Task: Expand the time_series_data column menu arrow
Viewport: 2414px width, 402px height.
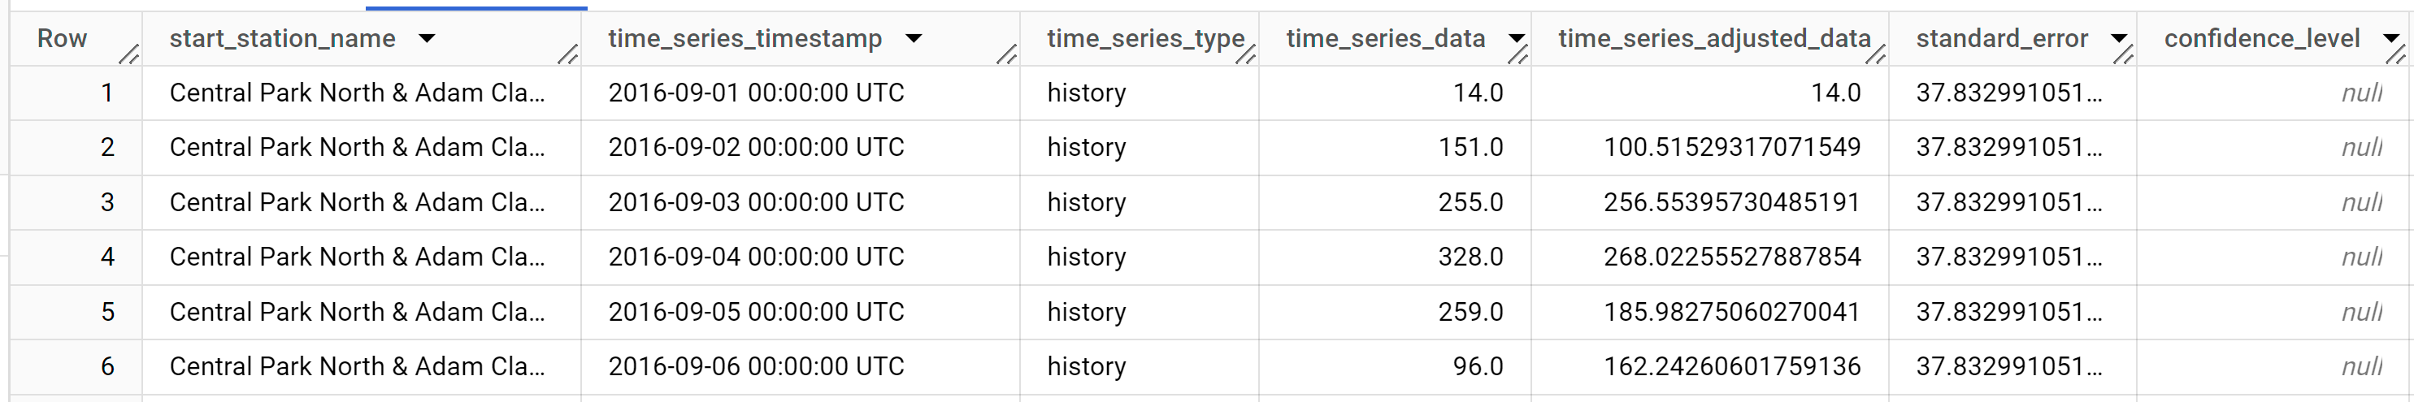Action: click(x=1515, y=38)
